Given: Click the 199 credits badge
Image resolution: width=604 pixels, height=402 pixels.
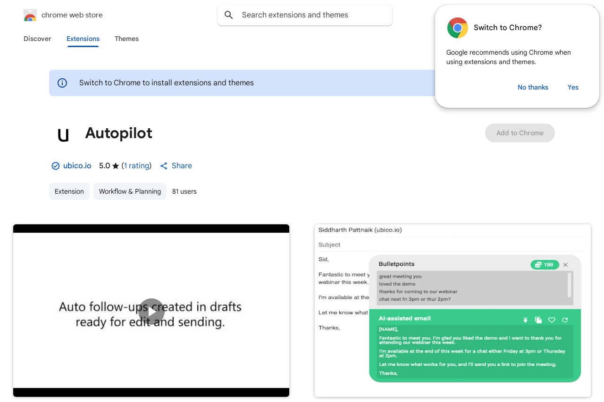Looking at the screenshot, I should pos(545,265).
